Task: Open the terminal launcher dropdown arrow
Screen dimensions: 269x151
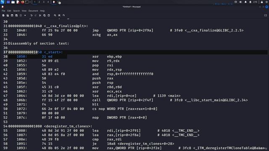Action: (x=30, y=2)
